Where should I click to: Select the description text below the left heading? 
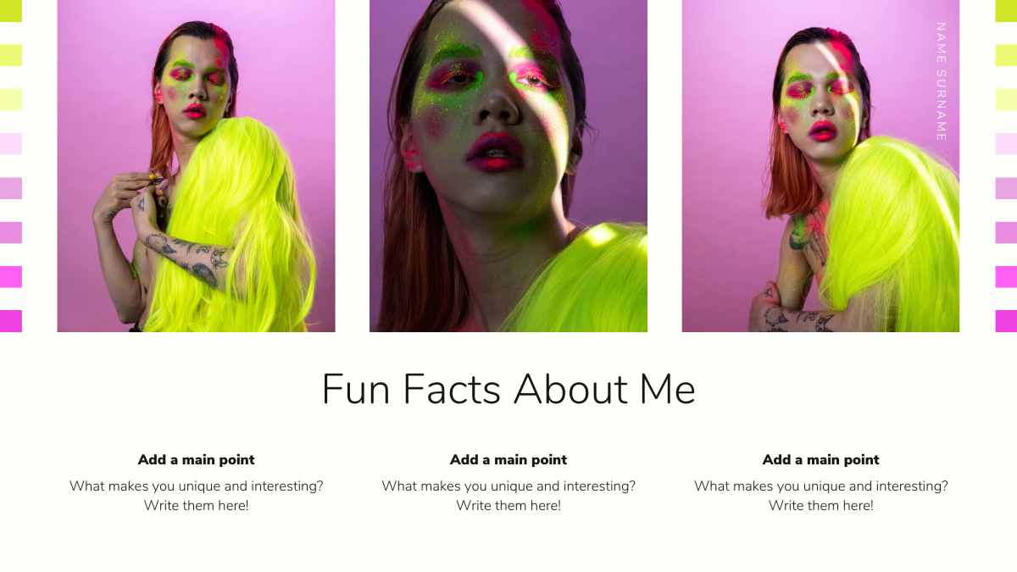coord(196,496)
